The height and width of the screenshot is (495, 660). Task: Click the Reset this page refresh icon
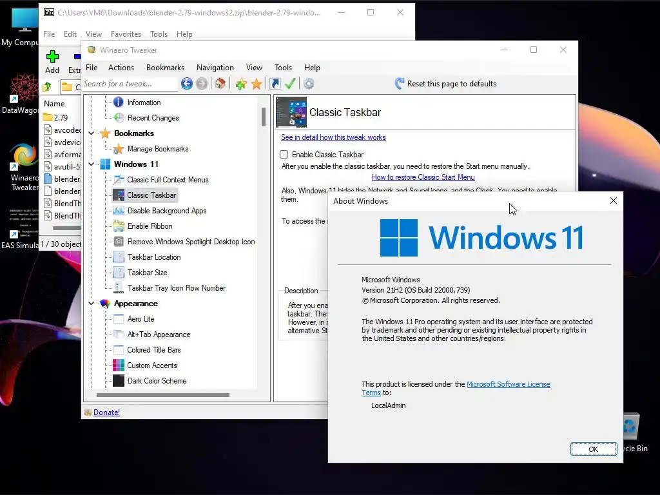pyautogui.click(x=400, y=83)
